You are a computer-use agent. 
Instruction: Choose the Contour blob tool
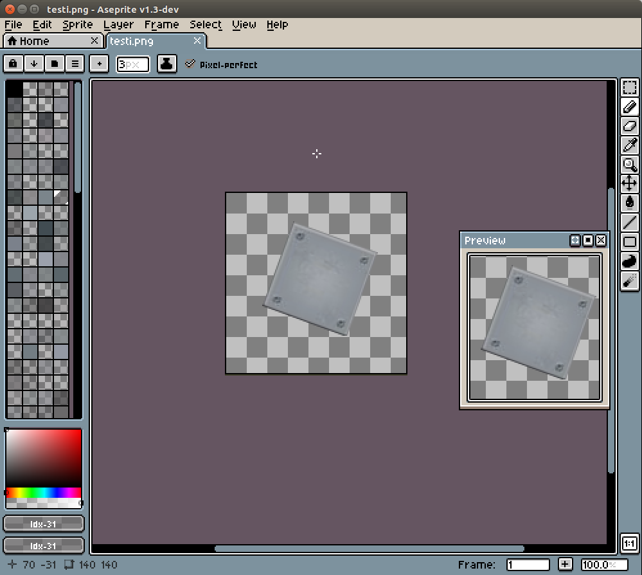point(630,261)
